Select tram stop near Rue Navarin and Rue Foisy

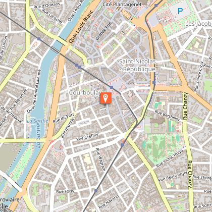point(96,191)
